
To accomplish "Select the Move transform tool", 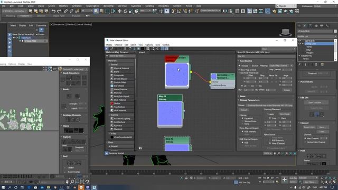I will pos(119,11).
